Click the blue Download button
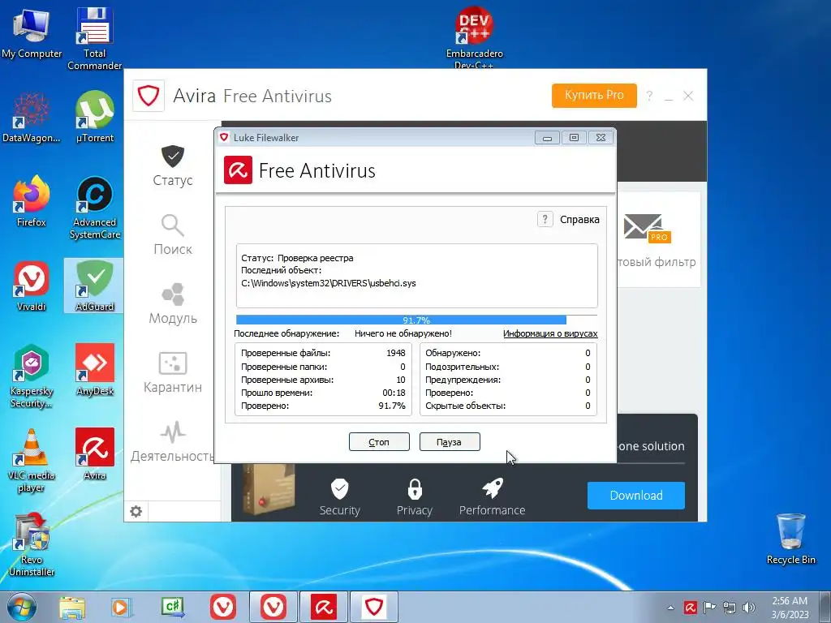The image size is (831, 623). click(636, 496)
